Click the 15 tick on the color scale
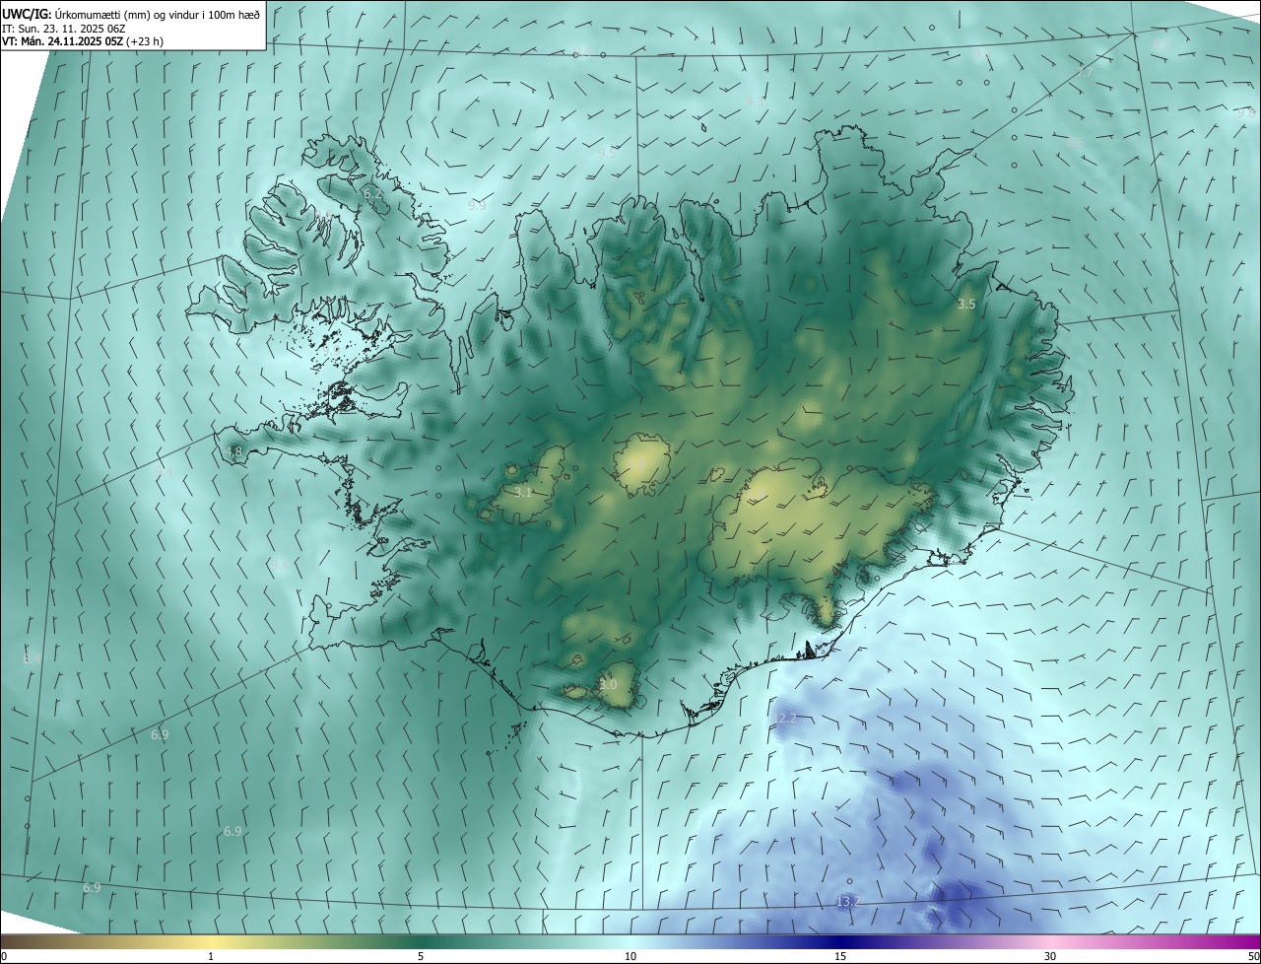 click(840, 956)
